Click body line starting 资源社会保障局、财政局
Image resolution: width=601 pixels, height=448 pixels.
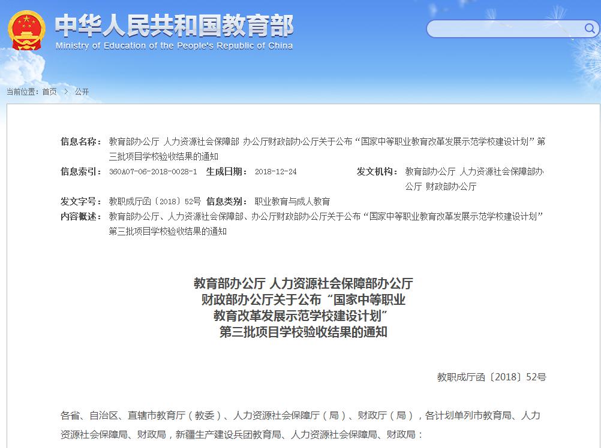click(242, 435)
